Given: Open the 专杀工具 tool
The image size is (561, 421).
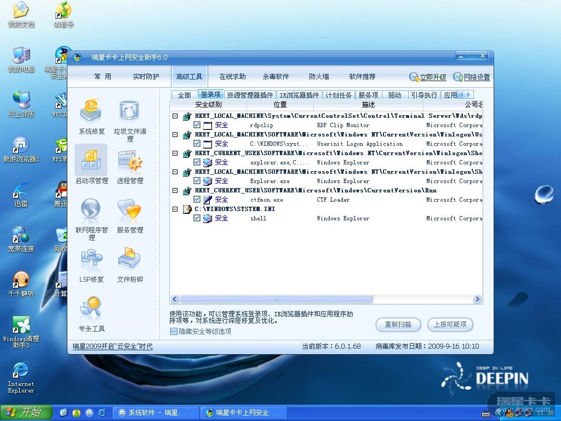Looking at the screenshot, I should [91, 314].
